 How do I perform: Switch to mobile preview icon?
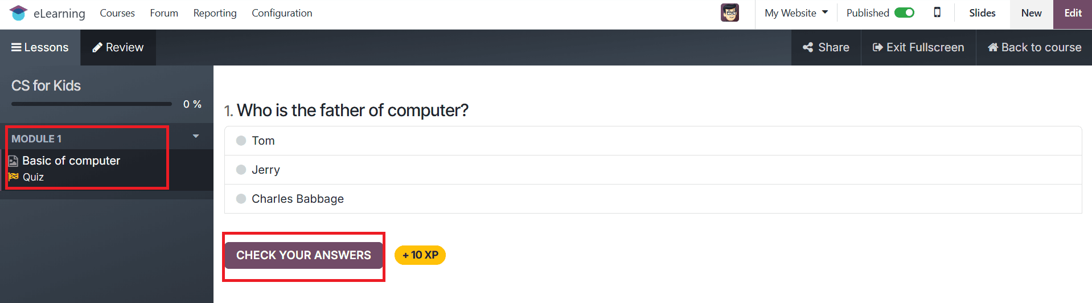tap(937, 13)
